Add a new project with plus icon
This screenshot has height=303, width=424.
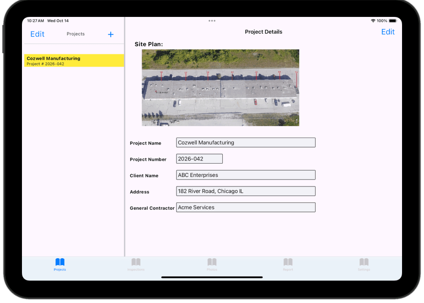[111, 34]
